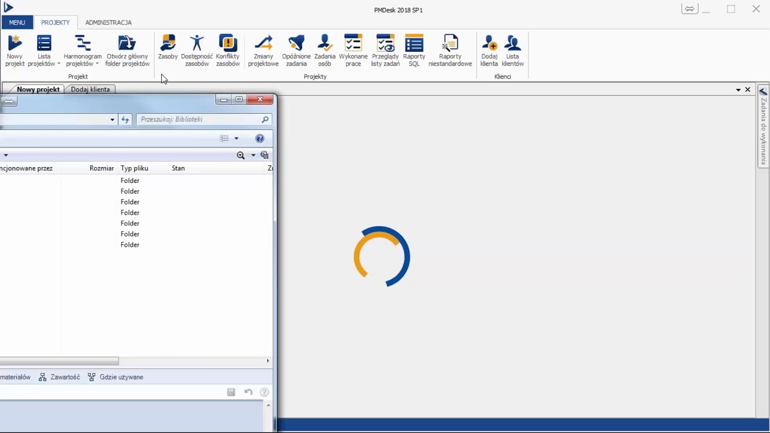
Task: Open Zadania osób report
Action: tap(325, 51)
